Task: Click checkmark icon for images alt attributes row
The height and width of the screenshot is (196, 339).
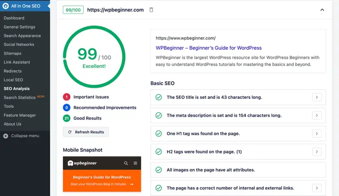Action: pos(159,170)
